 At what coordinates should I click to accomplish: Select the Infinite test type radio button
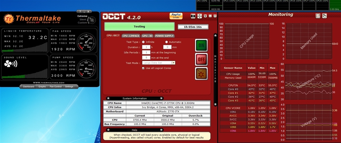pyautogui.click(x=143, y=42)
